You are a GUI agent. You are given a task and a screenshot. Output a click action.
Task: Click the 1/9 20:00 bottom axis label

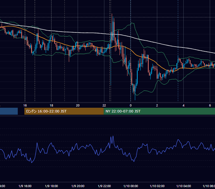coord(78,186)
